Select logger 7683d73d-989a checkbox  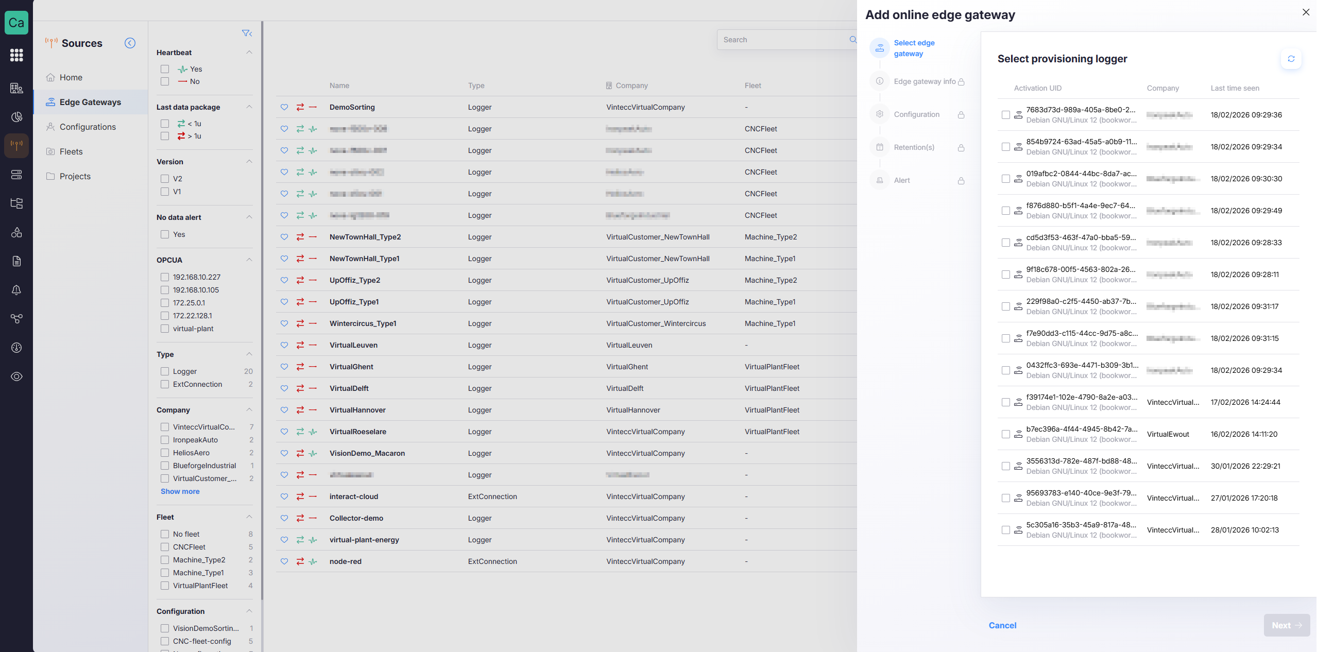(1005, 115)
